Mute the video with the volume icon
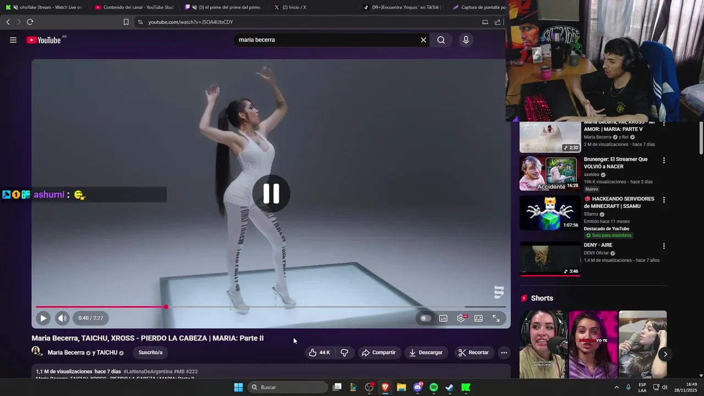The width and height of the screenshot is (704, 396). (x=62, y=318)
